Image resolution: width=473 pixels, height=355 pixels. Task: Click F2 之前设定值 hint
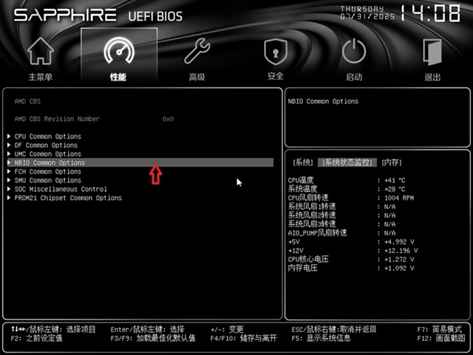(36, 338)
